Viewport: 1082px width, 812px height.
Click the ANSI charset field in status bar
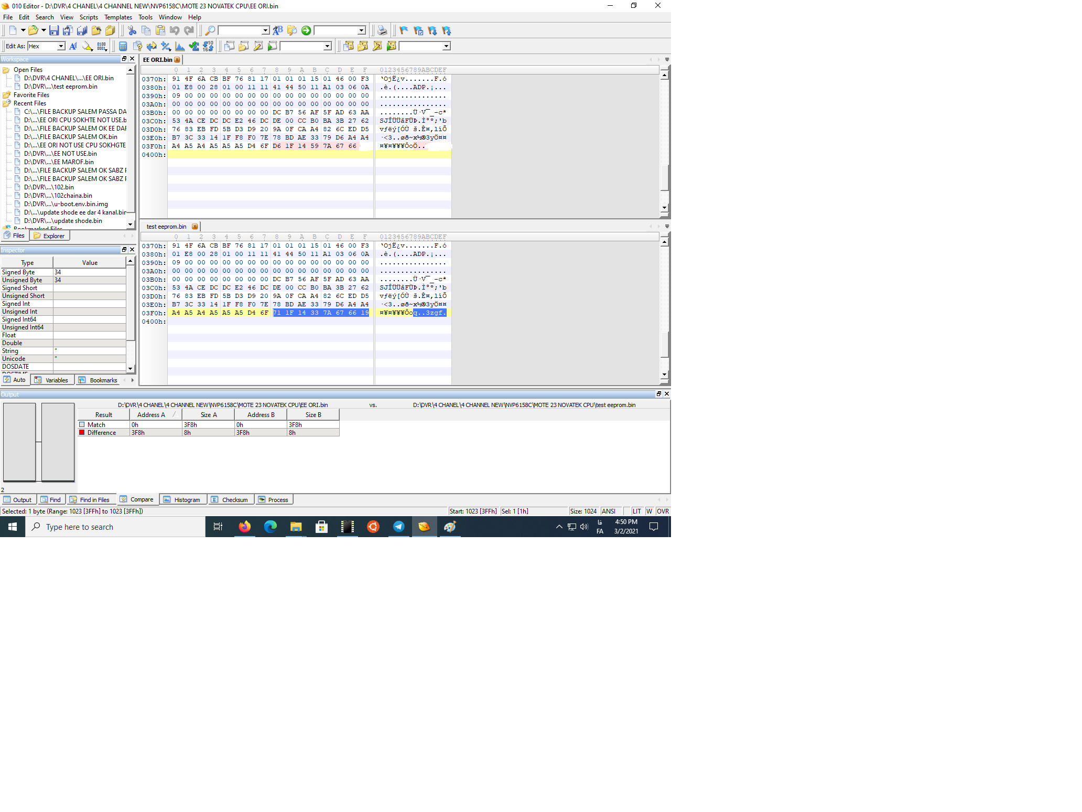point(611,511)
